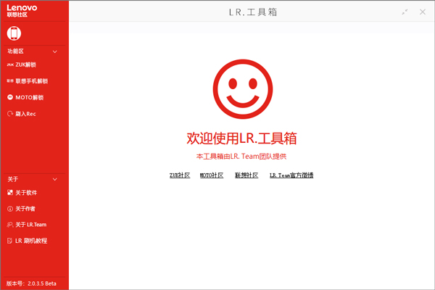Click the document icon beside LR 刷机教程

(x=9, y=241)
